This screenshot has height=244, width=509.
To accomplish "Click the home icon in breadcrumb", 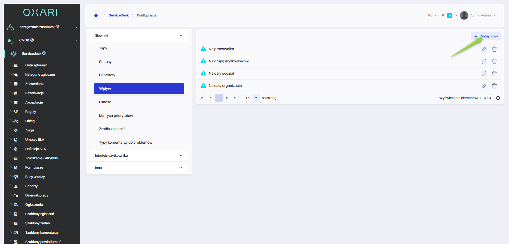I will (x=96, y=15).
